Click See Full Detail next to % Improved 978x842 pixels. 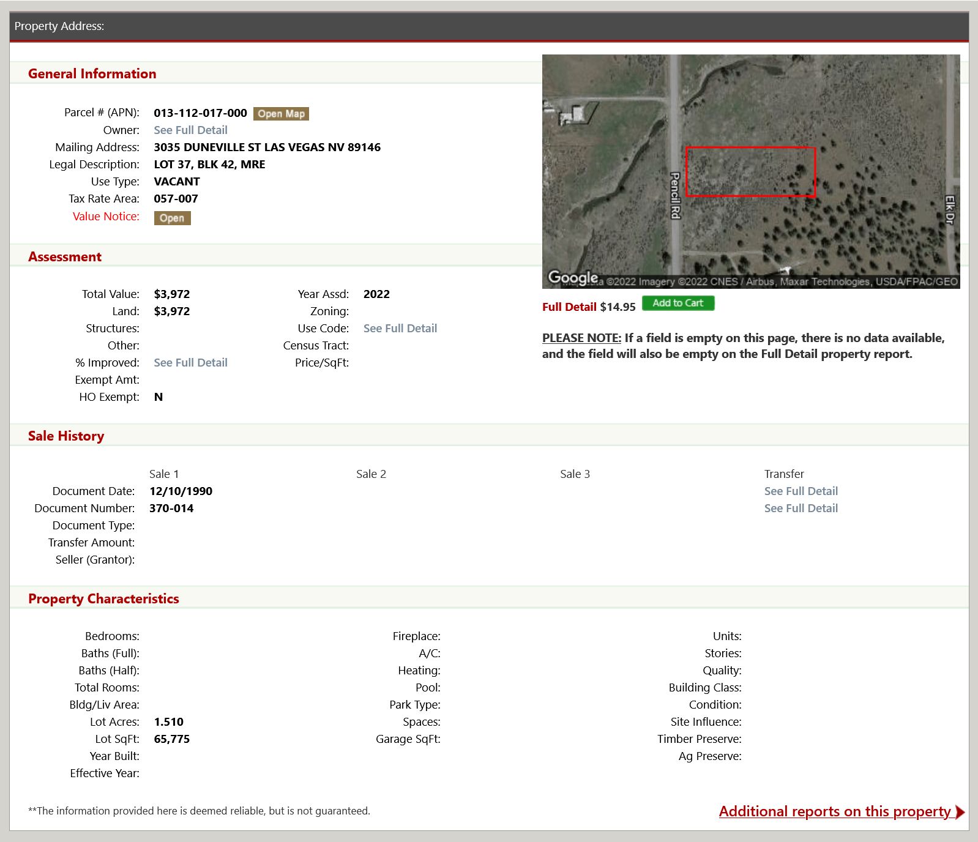pyautogui.click(x=190, y=363)
